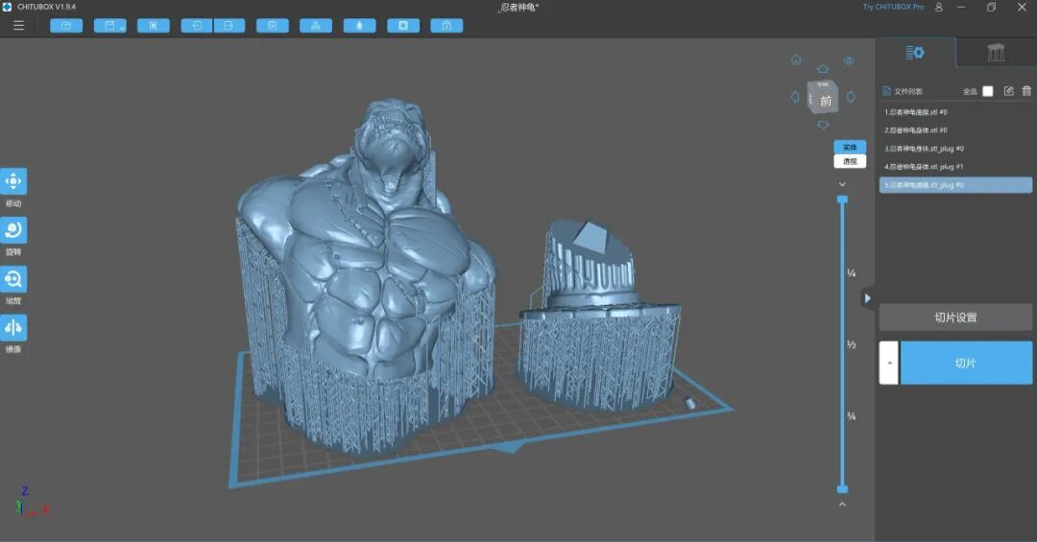The height and width of the screenshot is (542, 1037).
Task: Switch to solid (实体) display mode
Action: [850, 148]
